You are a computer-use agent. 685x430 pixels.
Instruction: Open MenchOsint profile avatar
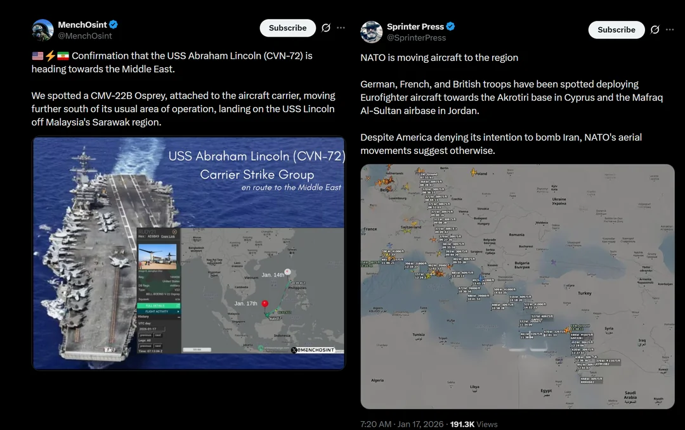42,30
